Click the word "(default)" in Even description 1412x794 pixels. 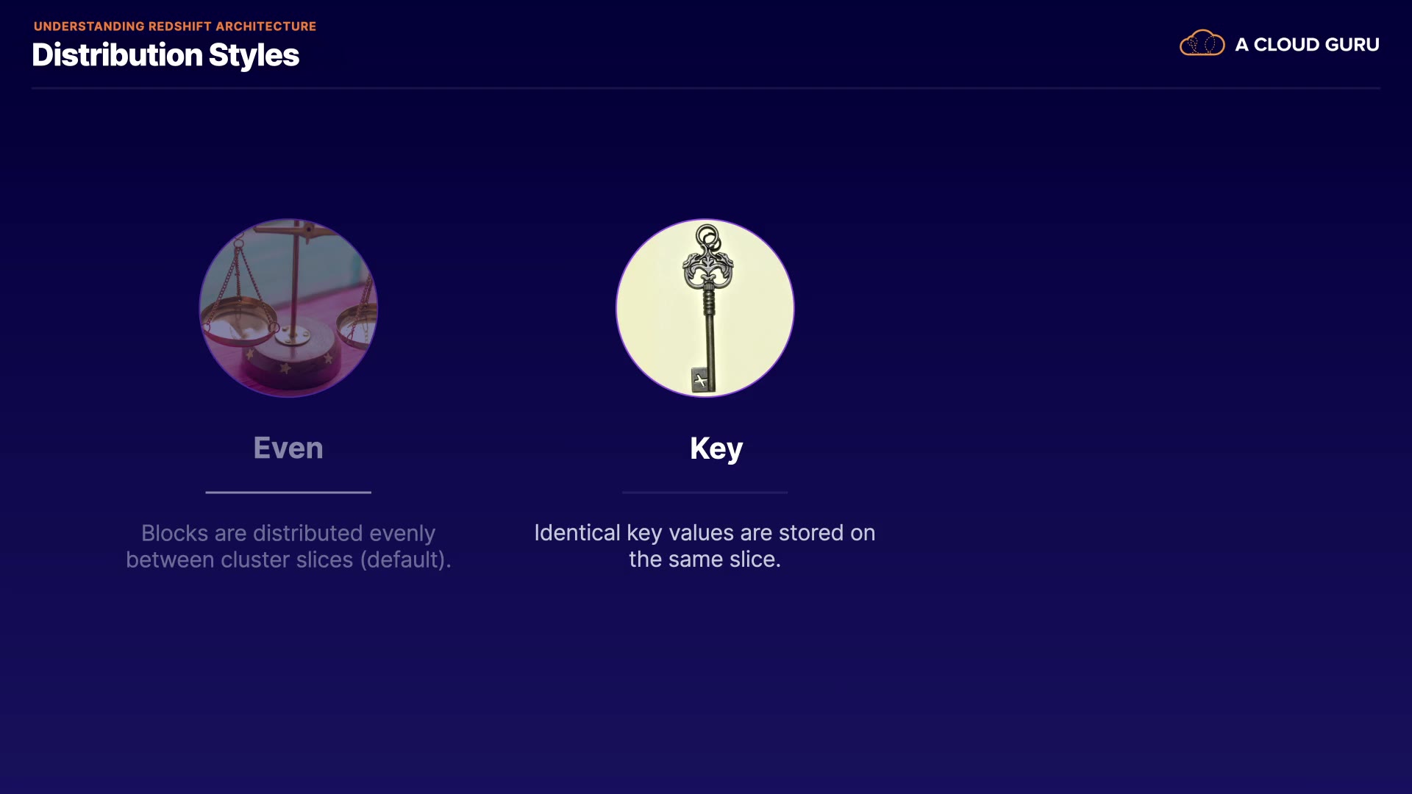pos(405,559)
